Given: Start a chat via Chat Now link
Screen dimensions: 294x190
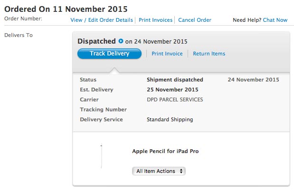Looking at the screenshot, I should pos(275,20).
